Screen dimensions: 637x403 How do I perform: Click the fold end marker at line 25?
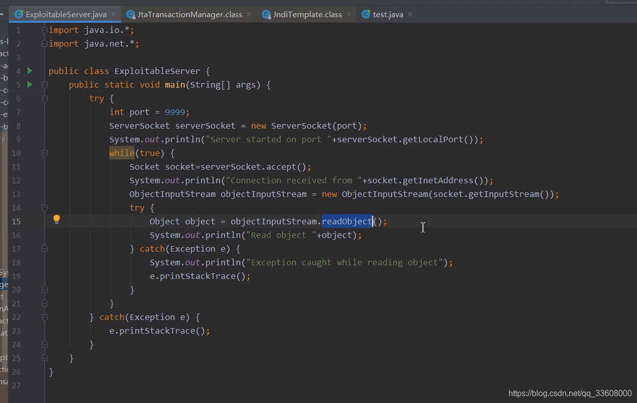point(45,358)
